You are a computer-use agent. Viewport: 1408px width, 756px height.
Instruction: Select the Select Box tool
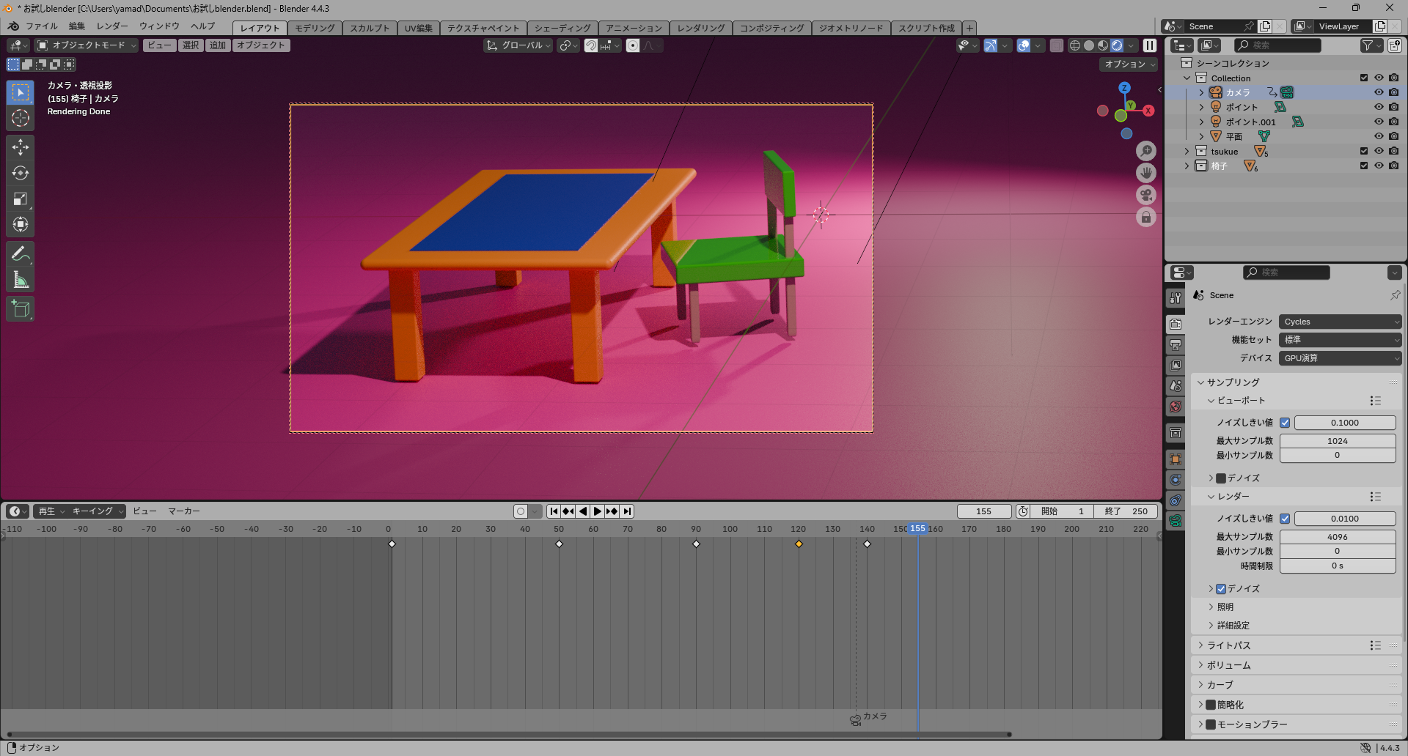pos(21,92)
